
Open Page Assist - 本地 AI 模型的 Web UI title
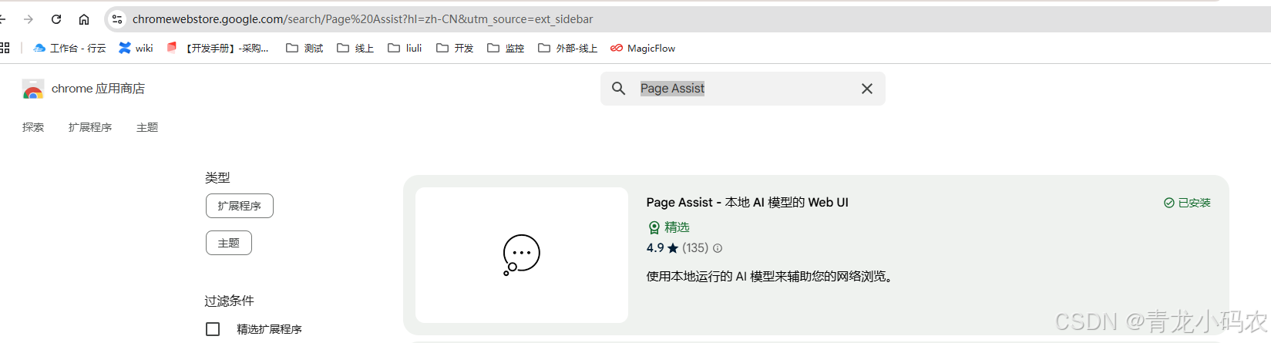click(747, 202)
